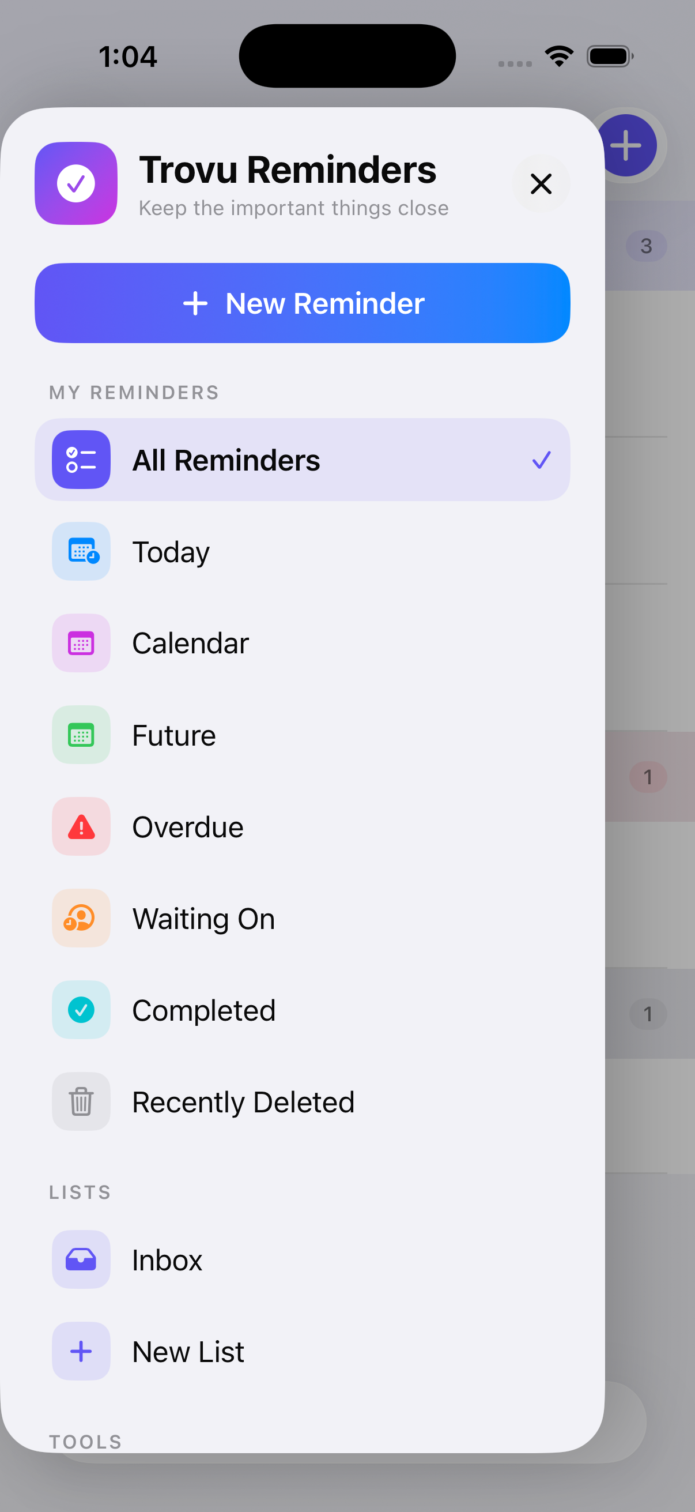Open the orange Waiting On person icon
Viewport: 695px width, 1512px height.
(x=81, y=917)
